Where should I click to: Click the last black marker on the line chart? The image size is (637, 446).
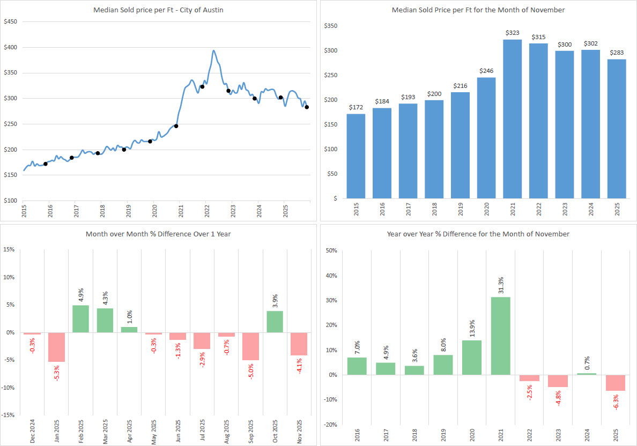[x=307, y=107]
